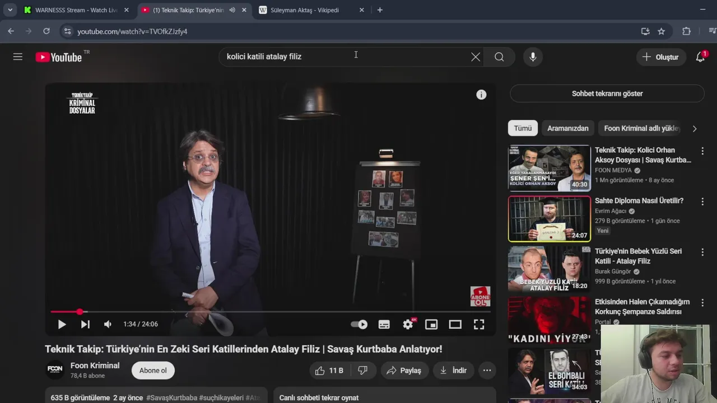Open options for Sahte Diploma video
This screenshot has width=717, height=403.
point(702,201)
